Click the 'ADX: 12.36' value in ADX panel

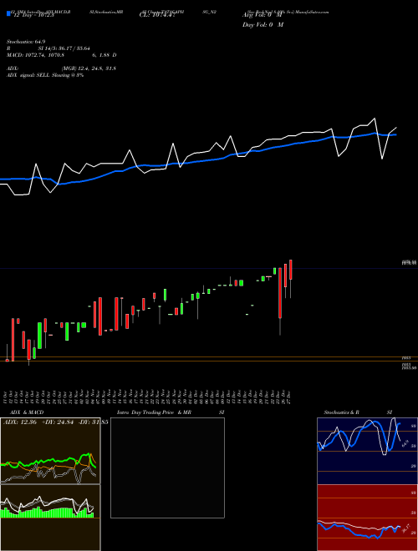coord(20,422)
